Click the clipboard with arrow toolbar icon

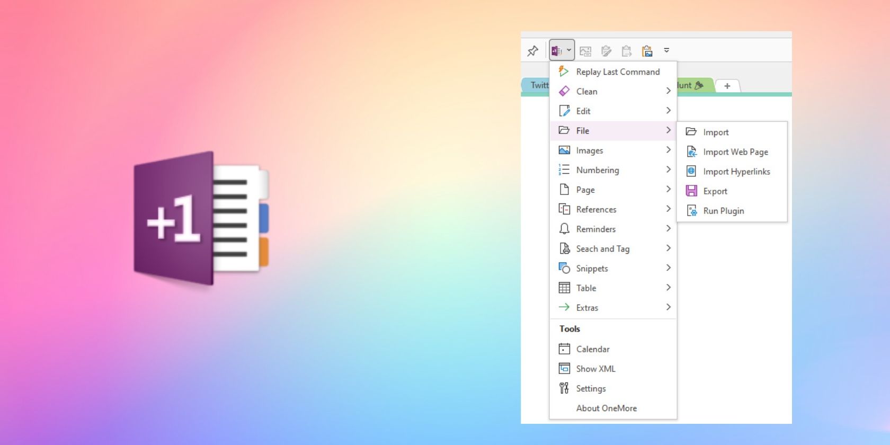(627, 51)
